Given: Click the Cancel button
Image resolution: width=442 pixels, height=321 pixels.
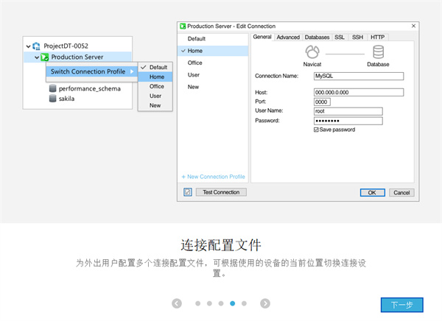Looking at the screenshot, I should click(x=401, y=192).
